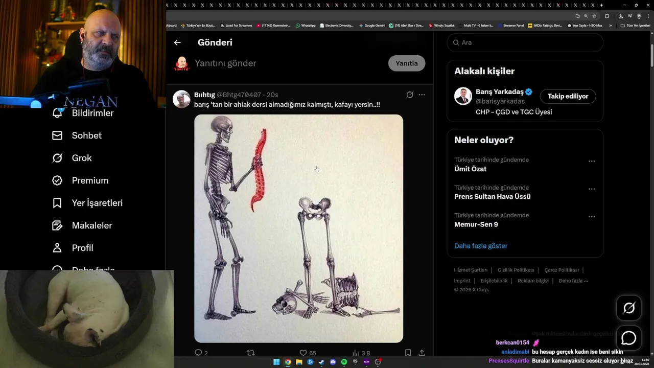
Task: Open the Streamer Panel bookmark
Action: [x=510, y=25]
